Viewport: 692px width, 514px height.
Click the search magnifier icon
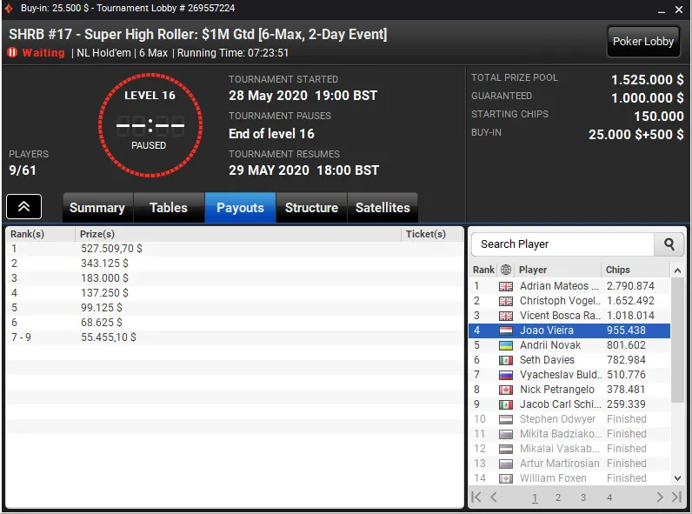click(x=669, y=244)
